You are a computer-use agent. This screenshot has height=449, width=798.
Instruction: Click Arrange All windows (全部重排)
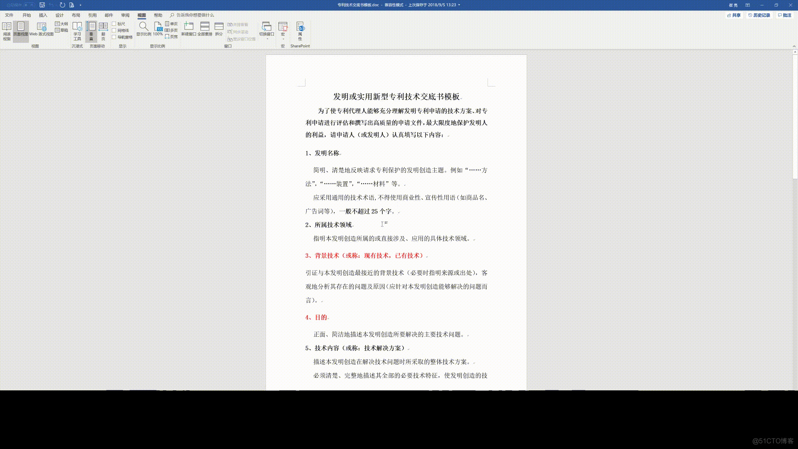[205, 29]
